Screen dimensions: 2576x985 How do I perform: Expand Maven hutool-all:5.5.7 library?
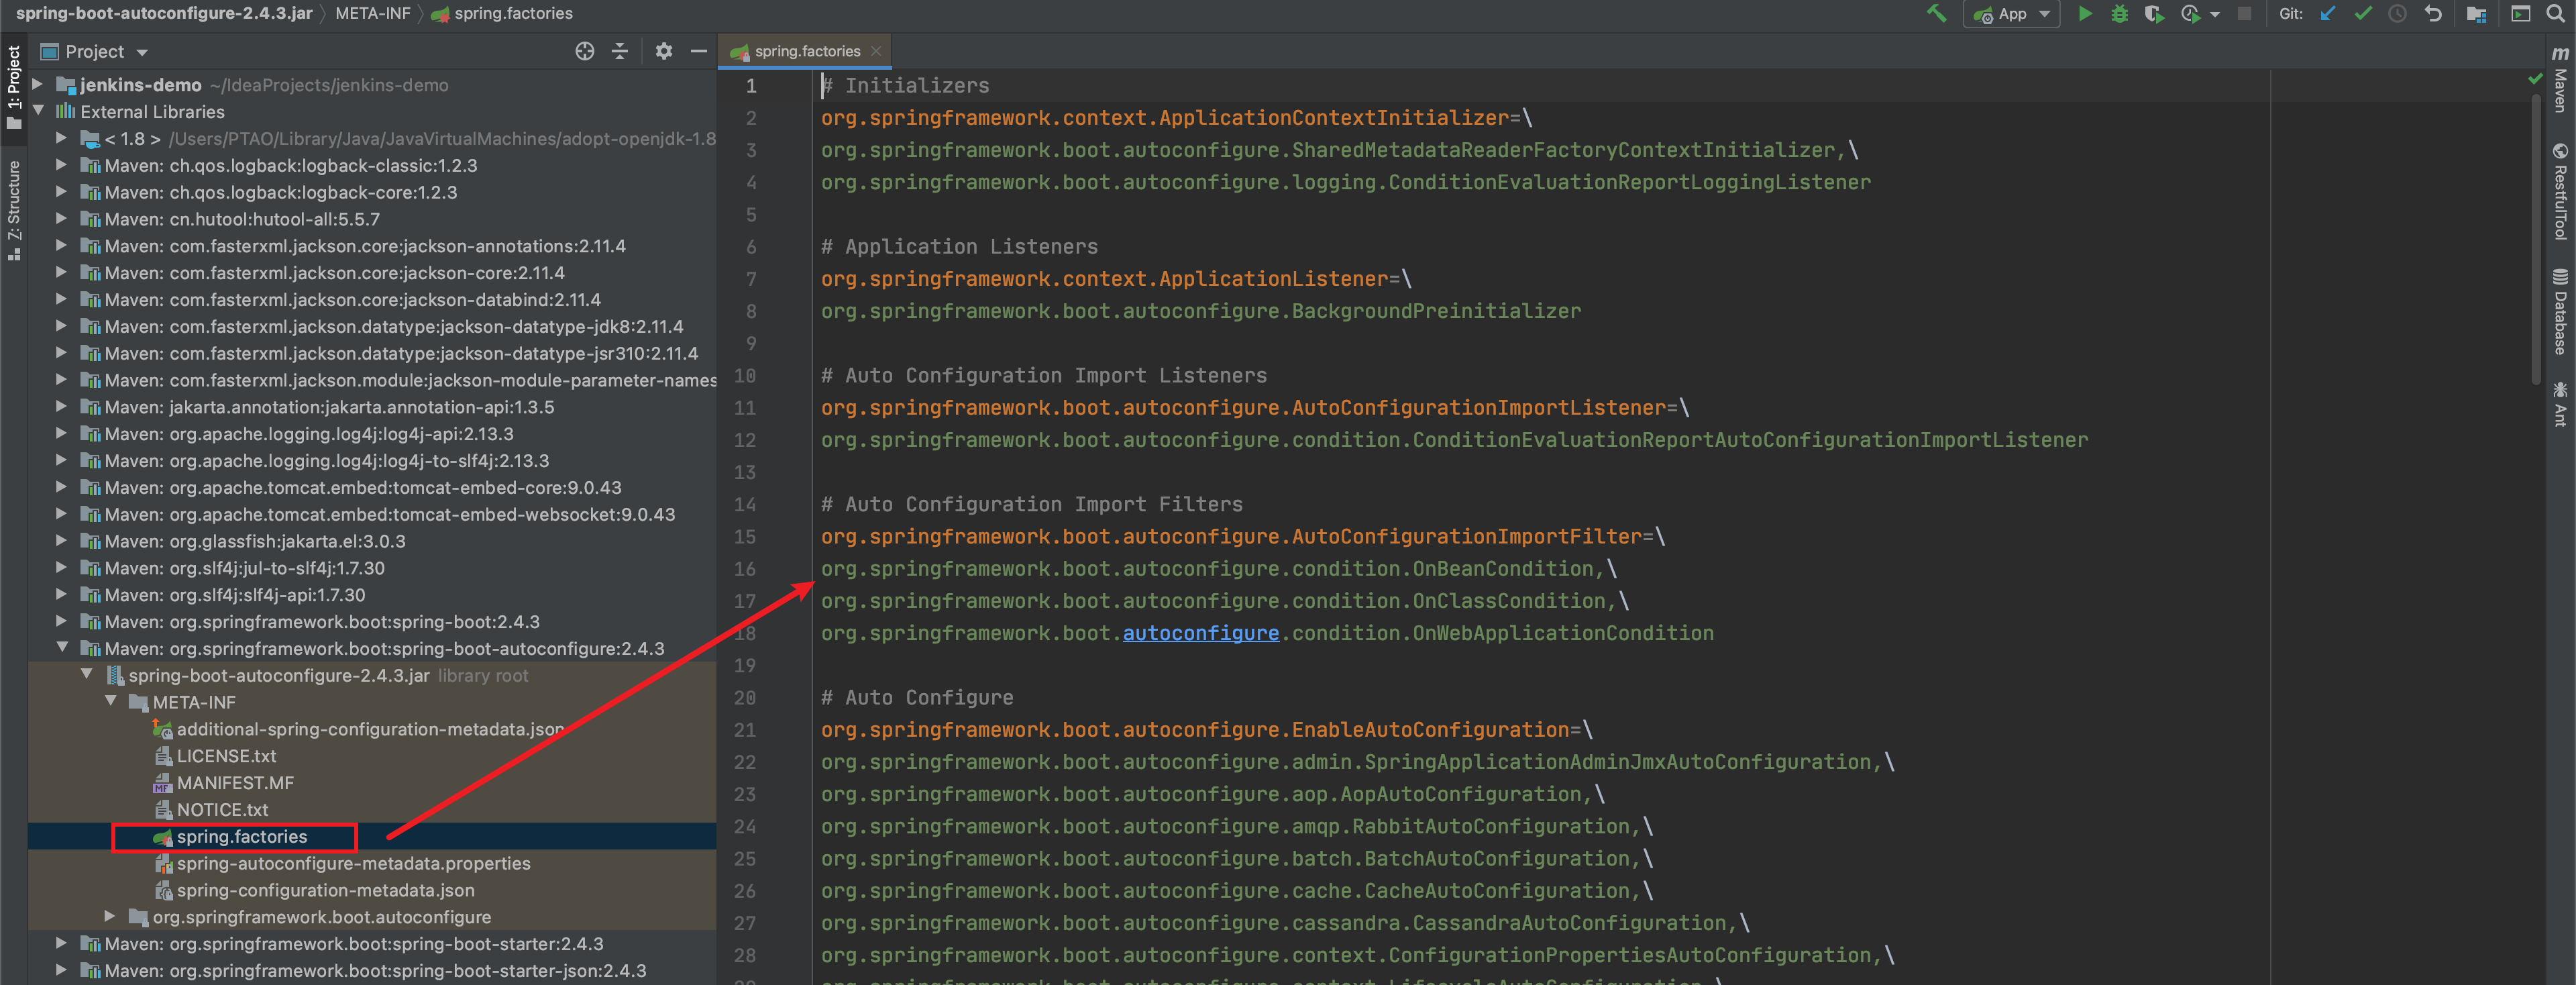pos(62,219)
